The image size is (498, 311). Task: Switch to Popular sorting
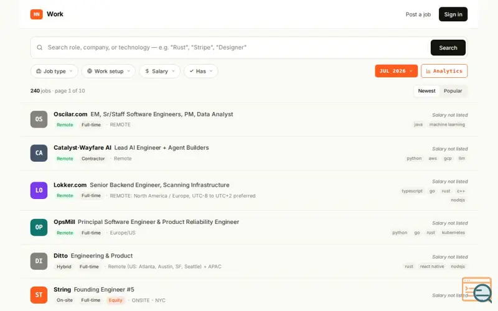pos(453,91)
